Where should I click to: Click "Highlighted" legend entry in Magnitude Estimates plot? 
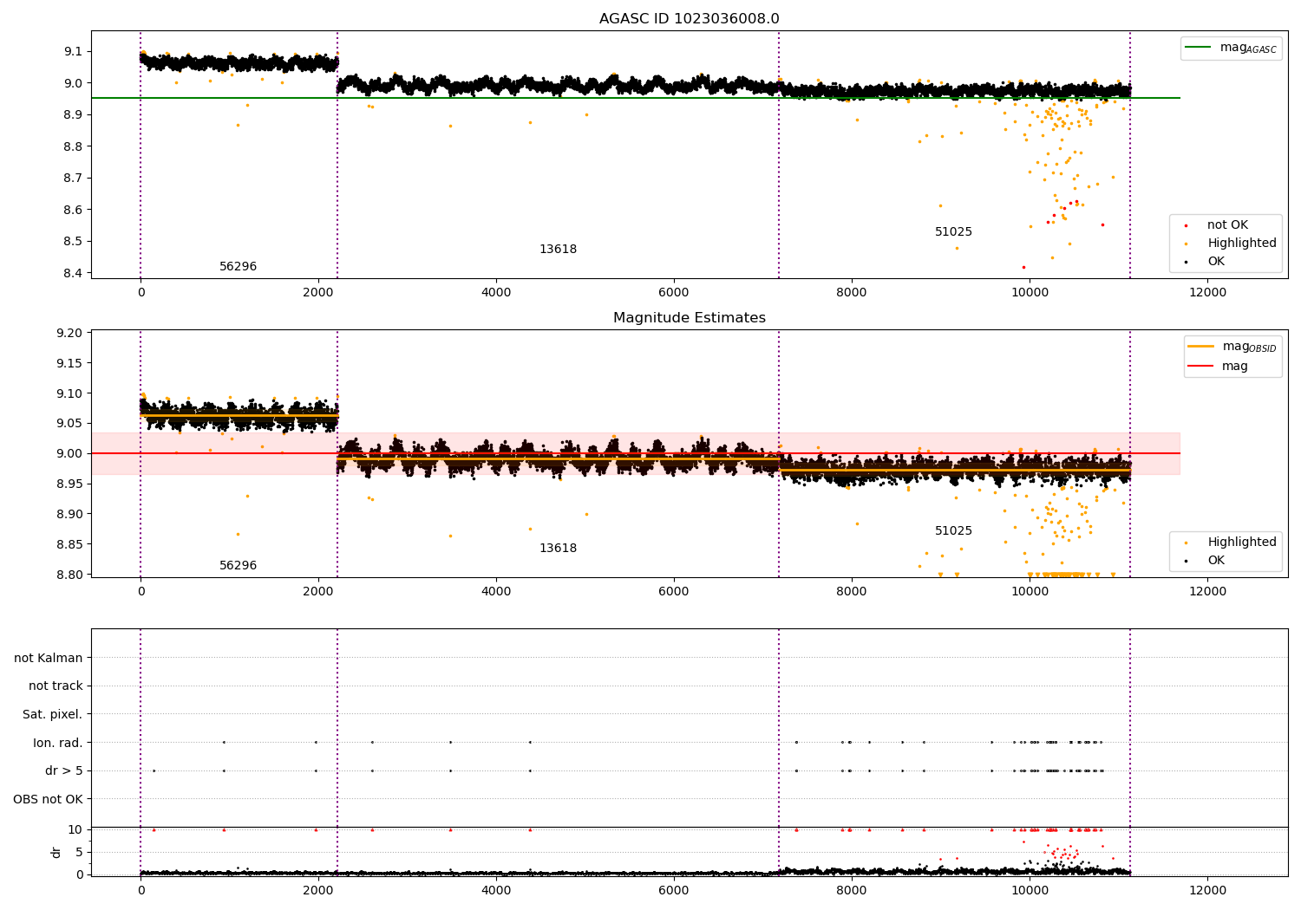coord(1242,543)
